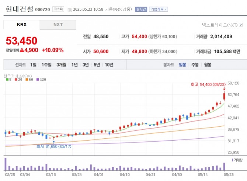Click the red 20-day moving average swatch
The width and height of the screenshot is (247, 181).
pos(16,79)
